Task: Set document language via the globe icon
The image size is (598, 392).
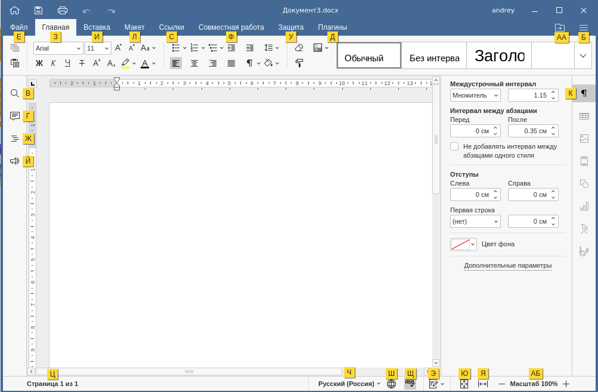Action: click(x=391, y=384)
